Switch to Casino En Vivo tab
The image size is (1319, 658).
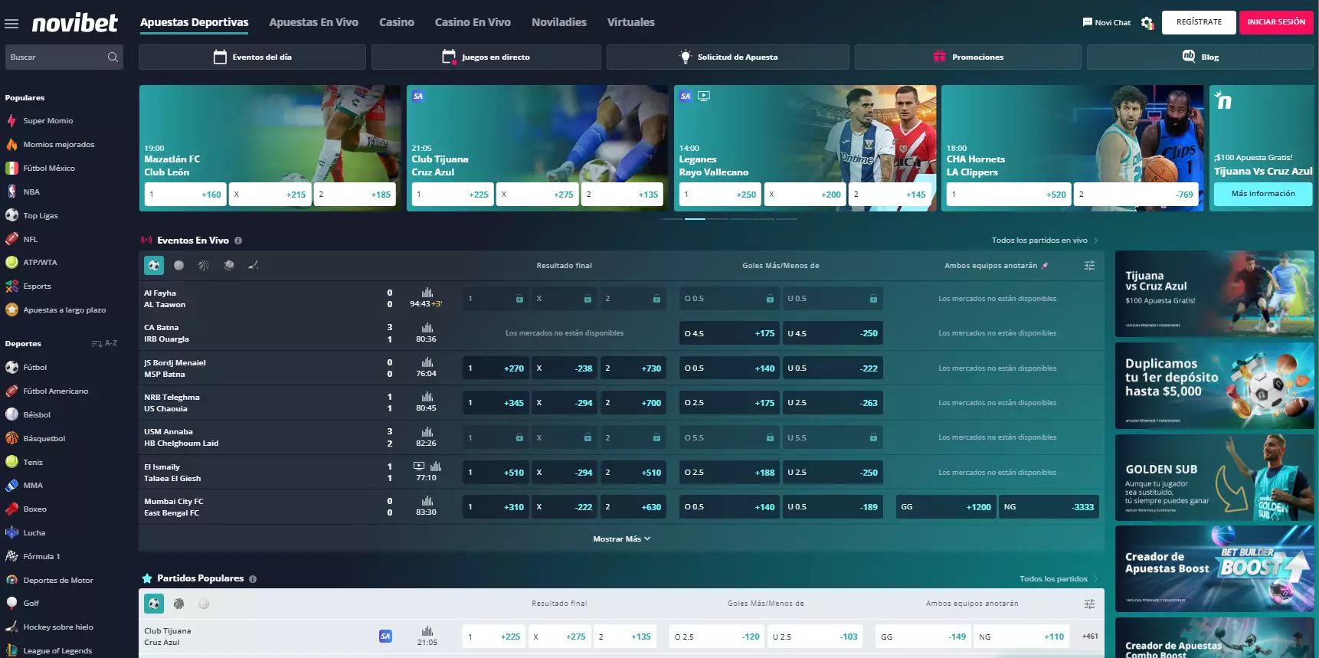coord(473,22)
